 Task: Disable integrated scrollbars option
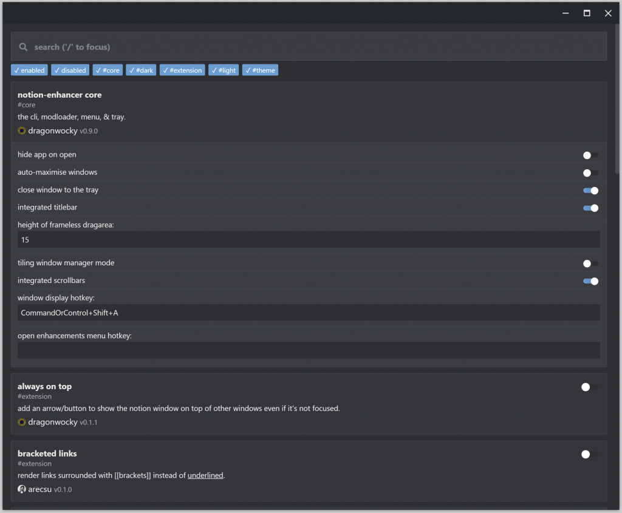click(590, 281)
